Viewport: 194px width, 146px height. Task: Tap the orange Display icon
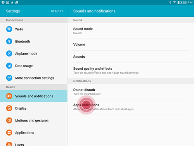[x=9, y=108]
